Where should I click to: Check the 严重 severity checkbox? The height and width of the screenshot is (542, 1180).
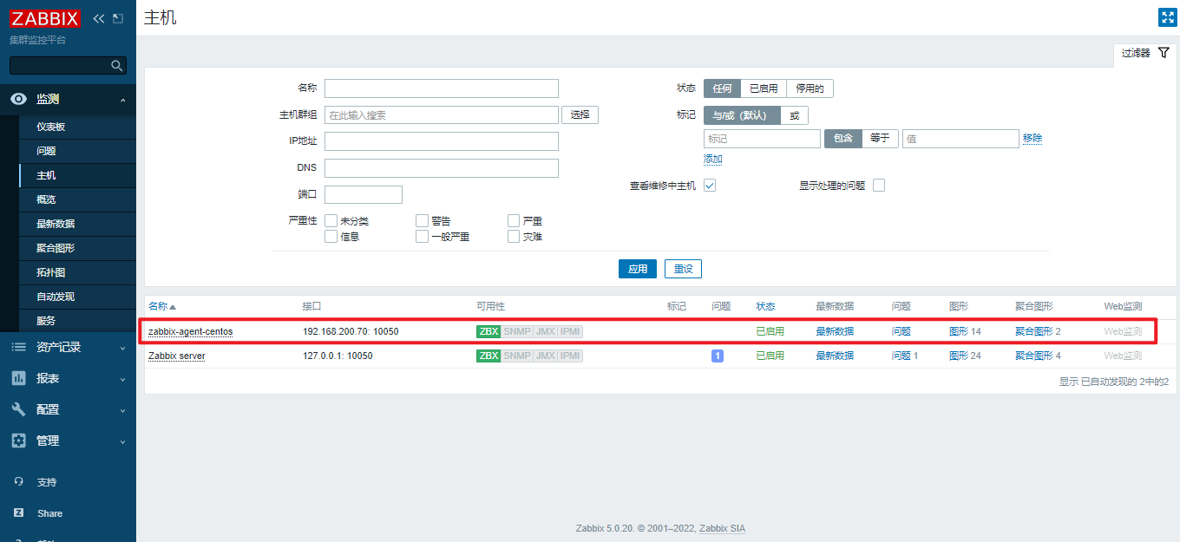514,221
